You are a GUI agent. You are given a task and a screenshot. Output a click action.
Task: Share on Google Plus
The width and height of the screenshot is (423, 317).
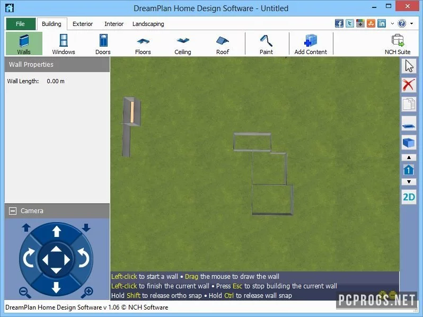pyautogui.click(x=360, y=23)
